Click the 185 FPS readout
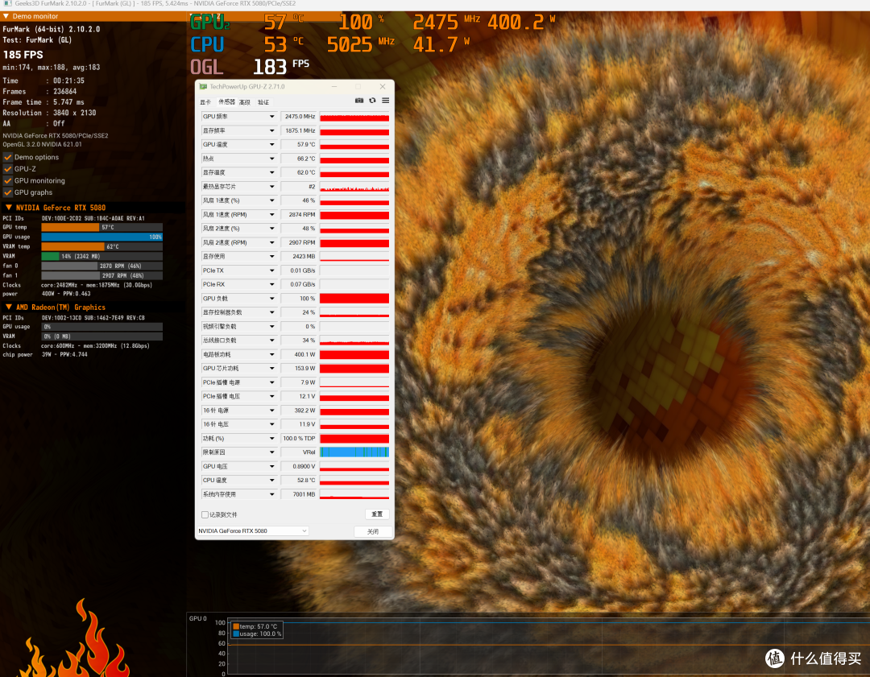Screen dimensions: 870x677 tap(23, 55)
